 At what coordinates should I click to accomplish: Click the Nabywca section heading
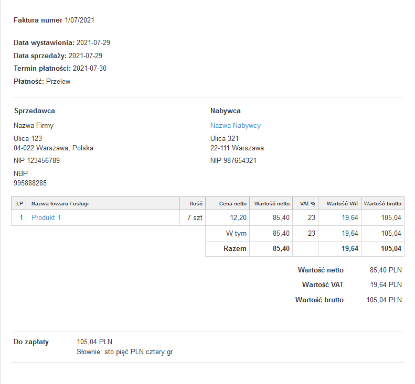click(x=226, y=111)
